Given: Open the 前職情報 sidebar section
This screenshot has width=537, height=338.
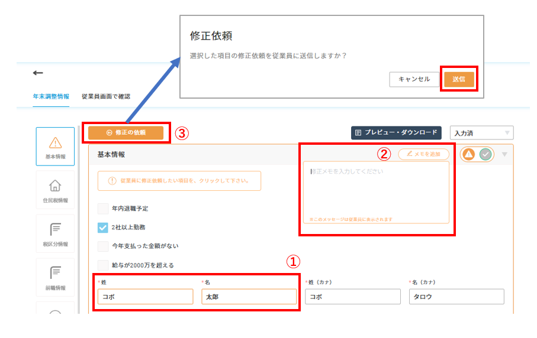Looking at the screenshot, I should pyautogui.click(x=55, y=278).
